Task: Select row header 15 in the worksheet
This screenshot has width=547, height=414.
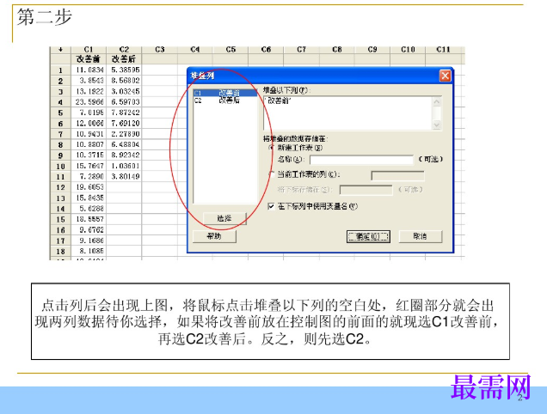Action: [x=61, y=220]
